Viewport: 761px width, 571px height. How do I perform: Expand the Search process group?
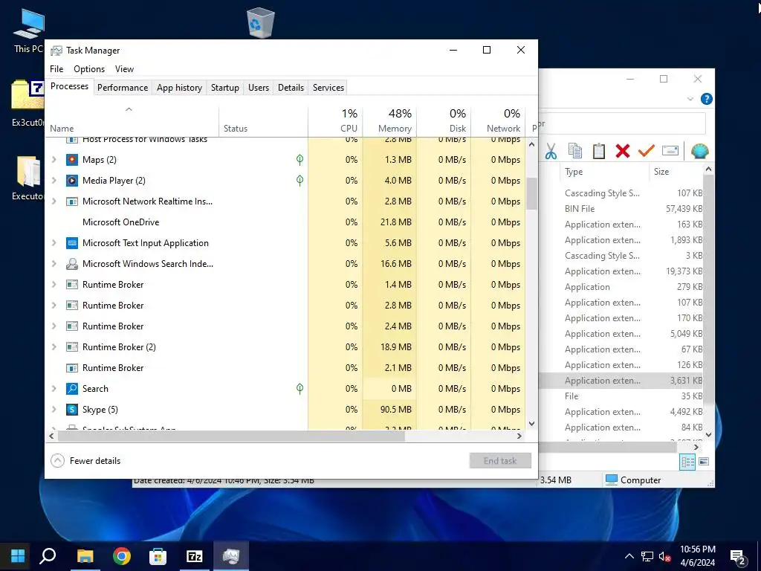(54, 388)
